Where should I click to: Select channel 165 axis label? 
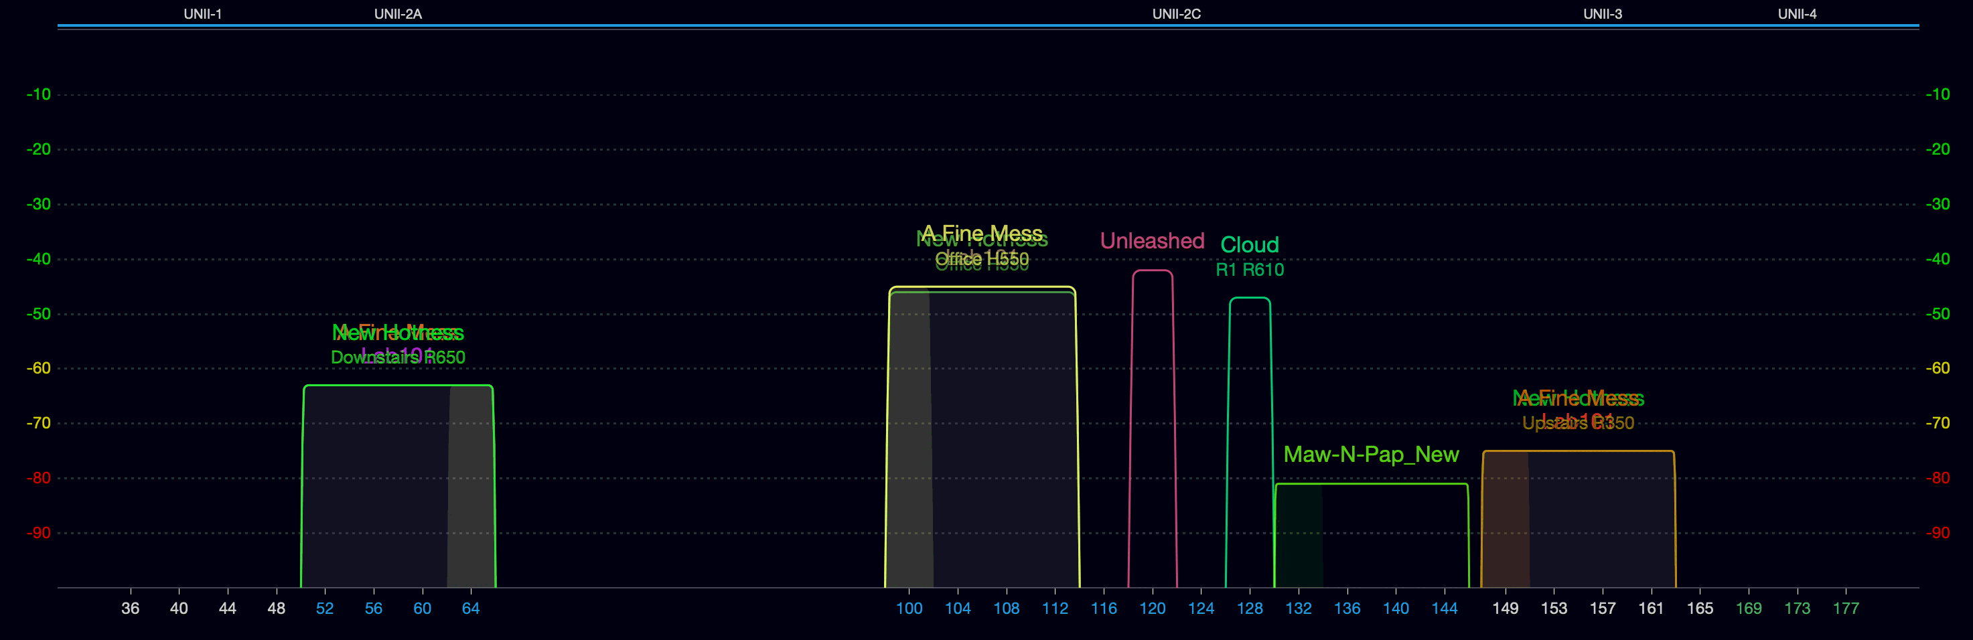point(1700,609)
